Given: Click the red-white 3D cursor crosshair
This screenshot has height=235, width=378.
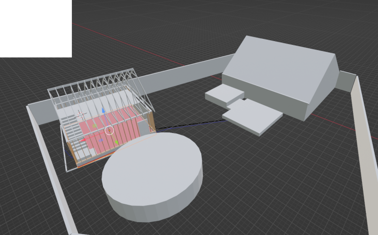Looking at the screenshot, I should 81,115.
